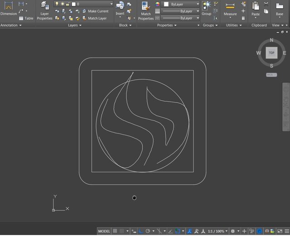Click TOP face on ViewCube
This screenshot has width=290, height=236.
[271, 53]
